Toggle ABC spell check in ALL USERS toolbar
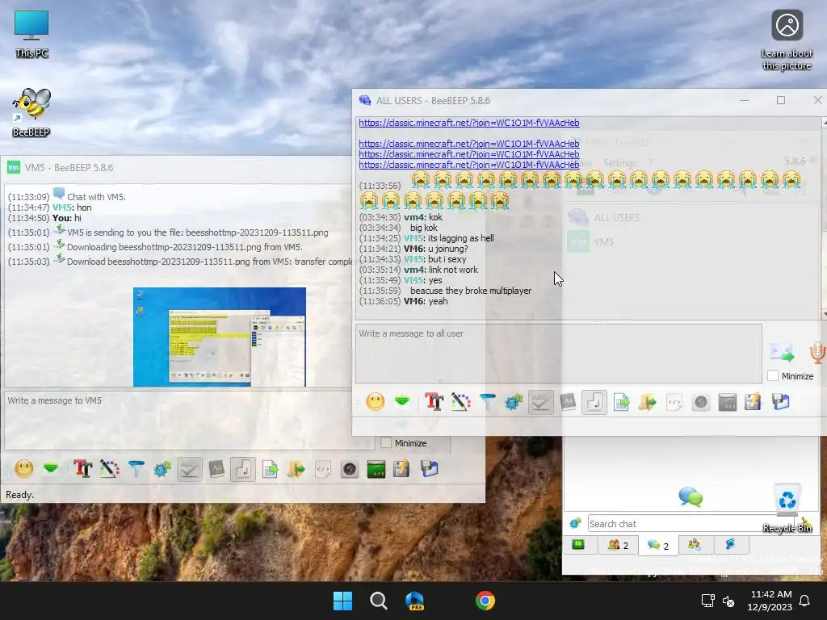 pyautogui.click(x=540, y=402)
